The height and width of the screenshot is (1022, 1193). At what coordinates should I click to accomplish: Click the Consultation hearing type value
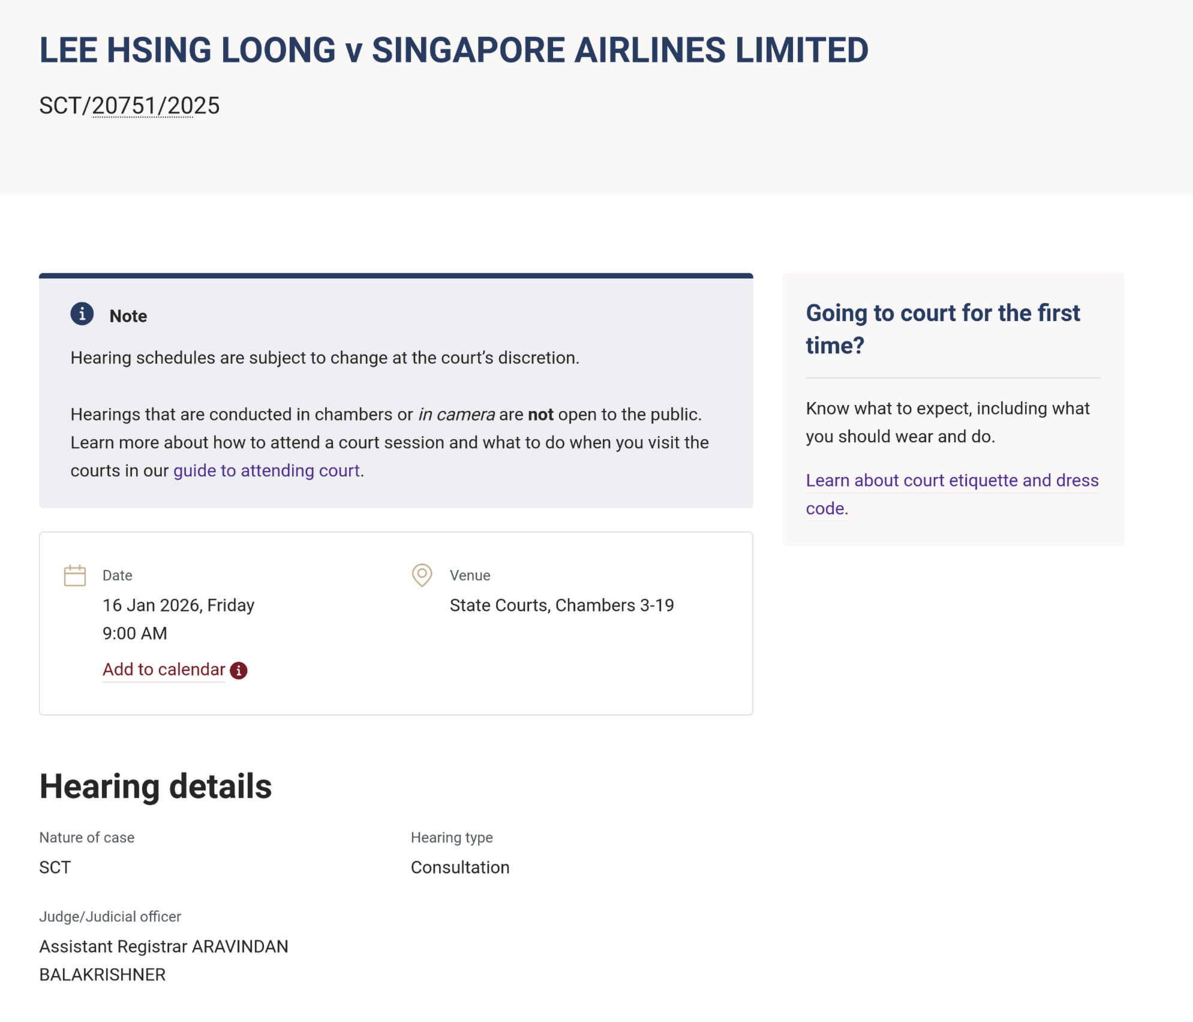tap(460, 867)
